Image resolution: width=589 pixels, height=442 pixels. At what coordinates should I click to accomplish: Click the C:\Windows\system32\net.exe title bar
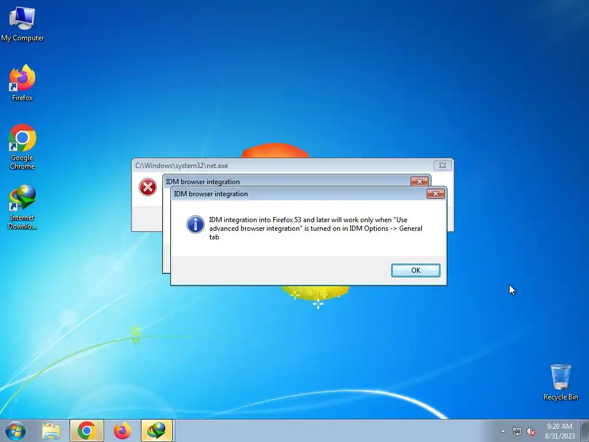[x=282, y=165]
